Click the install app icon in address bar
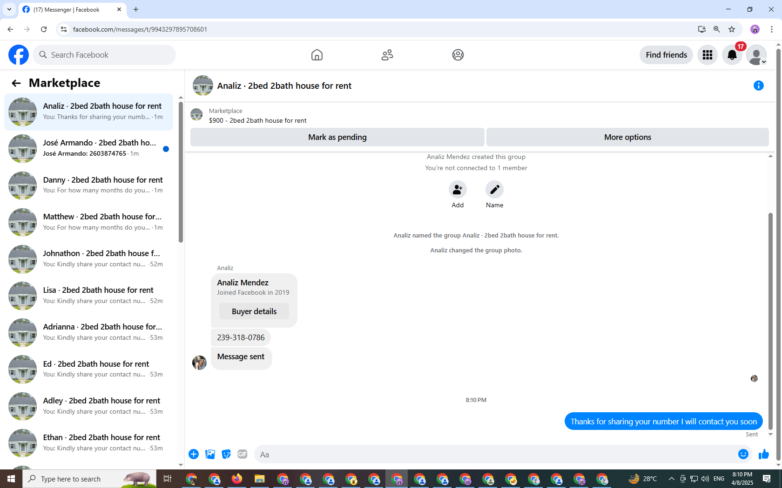The image size is (782, 488). click(702, 29)
